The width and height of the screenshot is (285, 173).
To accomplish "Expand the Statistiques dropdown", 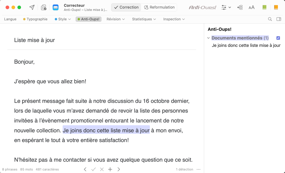I will (144, 19).
